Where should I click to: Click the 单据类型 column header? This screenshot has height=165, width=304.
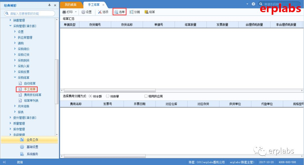(70, 25)
